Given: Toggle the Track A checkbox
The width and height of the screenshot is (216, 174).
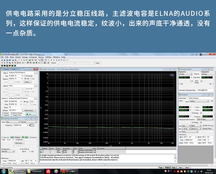Looking at the screenshot, I should point(30,137).
